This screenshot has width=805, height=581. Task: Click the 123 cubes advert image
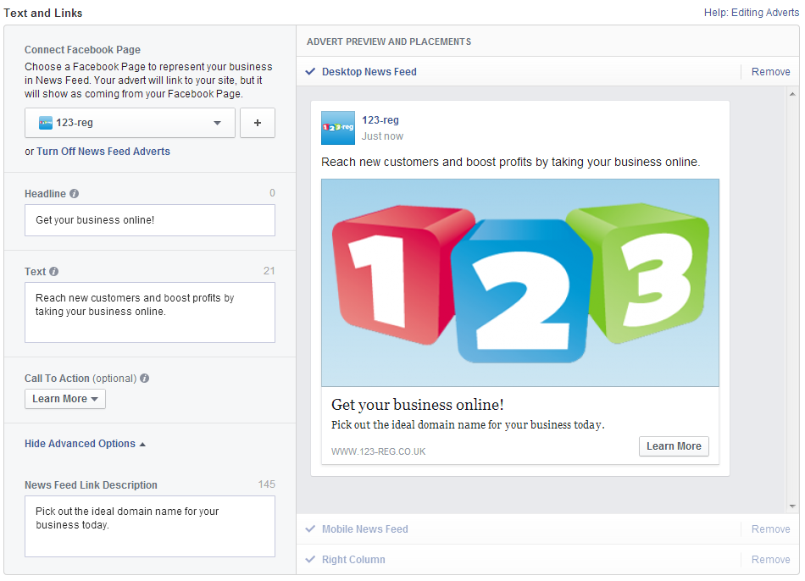click(520, 283)
